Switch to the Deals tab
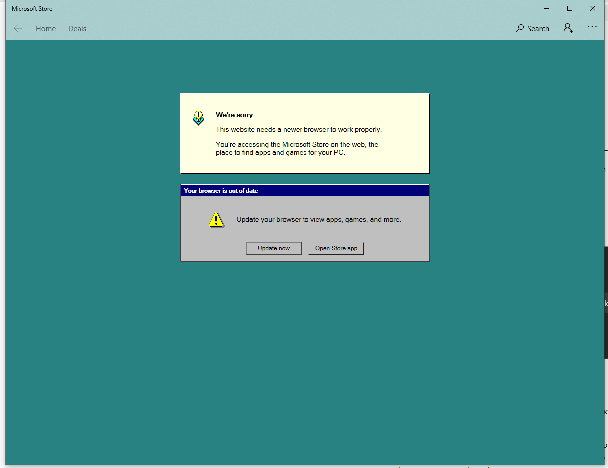The image size is (608, 468). pyautogui.click(x=77, y=29)
